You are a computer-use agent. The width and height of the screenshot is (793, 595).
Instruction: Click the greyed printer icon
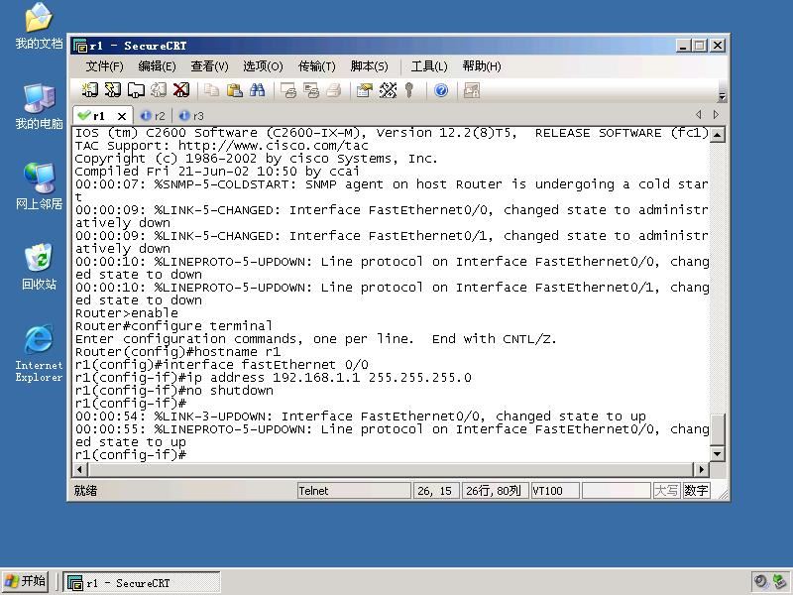[334, 90]
